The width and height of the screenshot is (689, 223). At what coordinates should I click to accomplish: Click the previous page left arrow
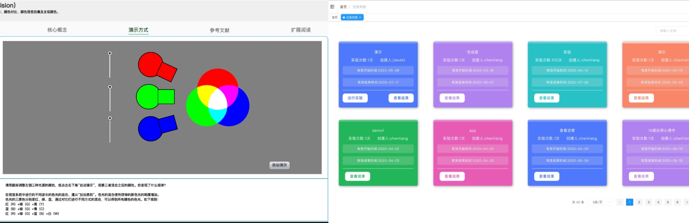[x=620, y=202]
